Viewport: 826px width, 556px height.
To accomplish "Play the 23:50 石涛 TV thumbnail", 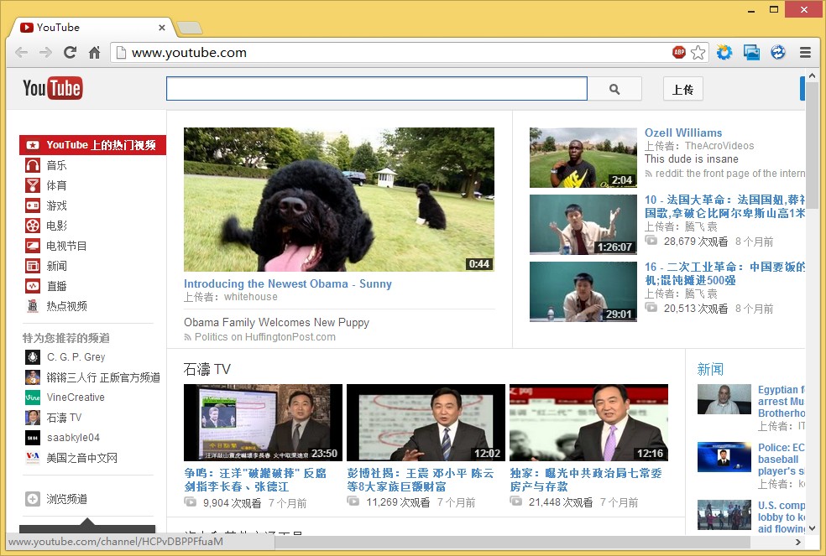I will pyautogui.click(x=263, y=423).
